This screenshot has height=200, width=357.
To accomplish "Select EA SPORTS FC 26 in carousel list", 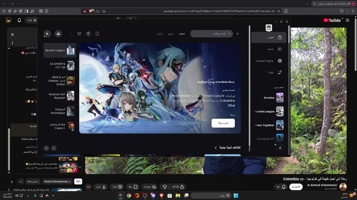I will tap(60, 66).
